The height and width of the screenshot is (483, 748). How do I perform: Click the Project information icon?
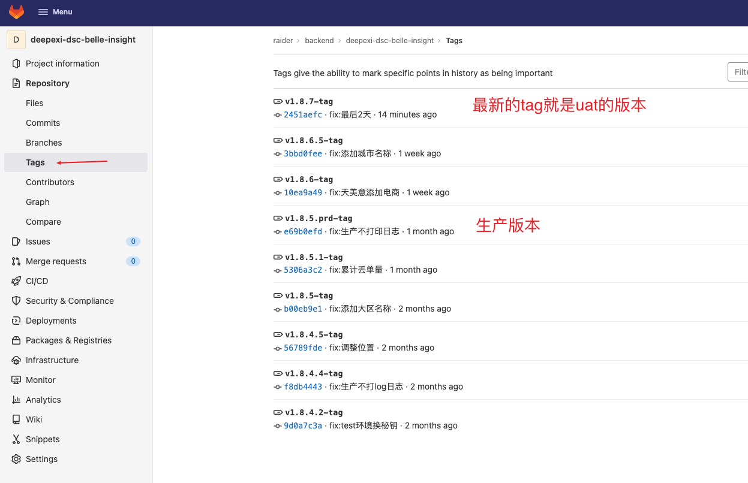[x=16, y=64]
